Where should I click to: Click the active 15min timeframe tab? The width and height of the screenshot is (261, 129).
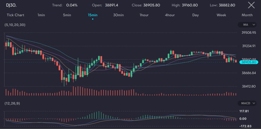(93, 15)
